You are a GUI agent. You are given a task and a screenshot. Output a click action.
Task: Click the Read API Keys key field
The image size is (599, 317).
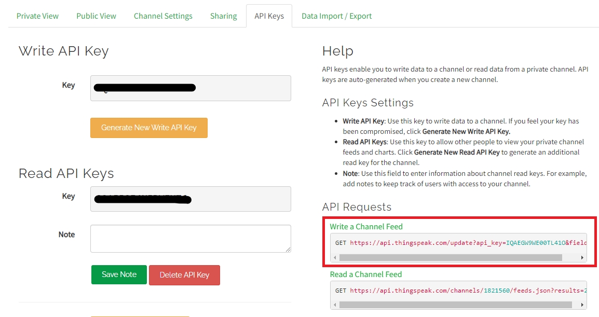[190, 199]
